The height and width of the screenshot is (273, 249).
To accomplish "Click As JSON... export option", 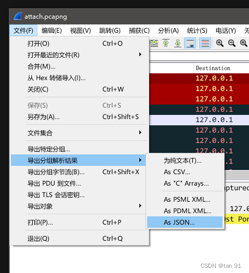I will [x=185, y=222].
